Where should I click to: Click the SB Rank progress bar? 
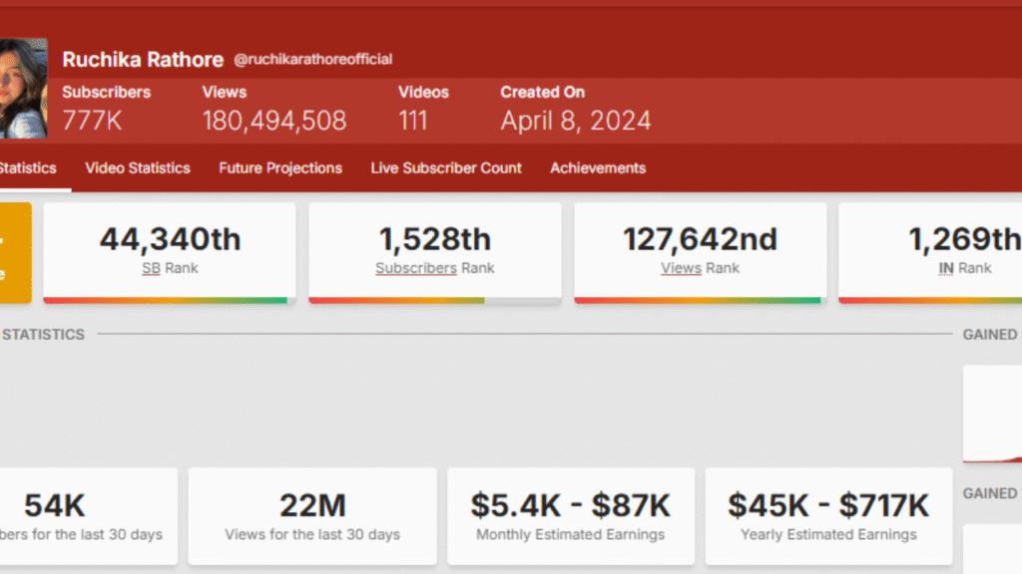(170, 301)
